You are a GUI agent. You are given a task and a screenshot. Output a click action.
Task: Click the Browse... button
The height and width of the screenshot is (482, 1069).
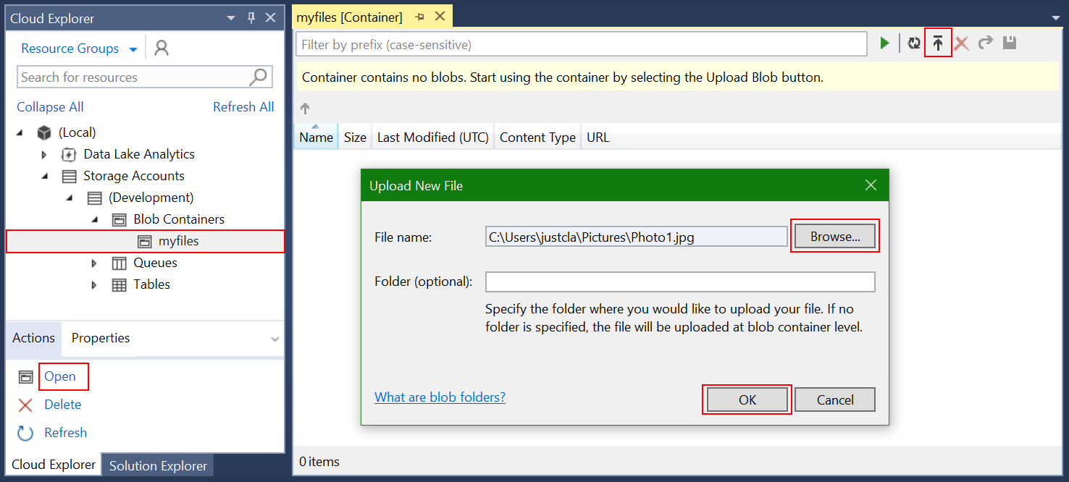click(x=835, y=236)
